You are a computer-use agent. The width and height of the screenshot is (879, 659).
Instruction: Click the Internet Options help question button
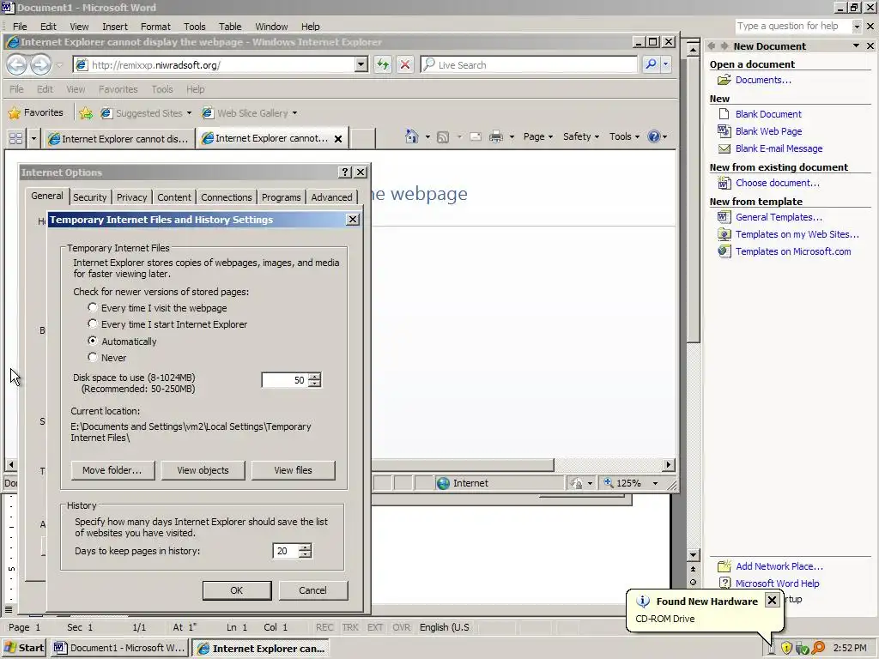point(345,172)
